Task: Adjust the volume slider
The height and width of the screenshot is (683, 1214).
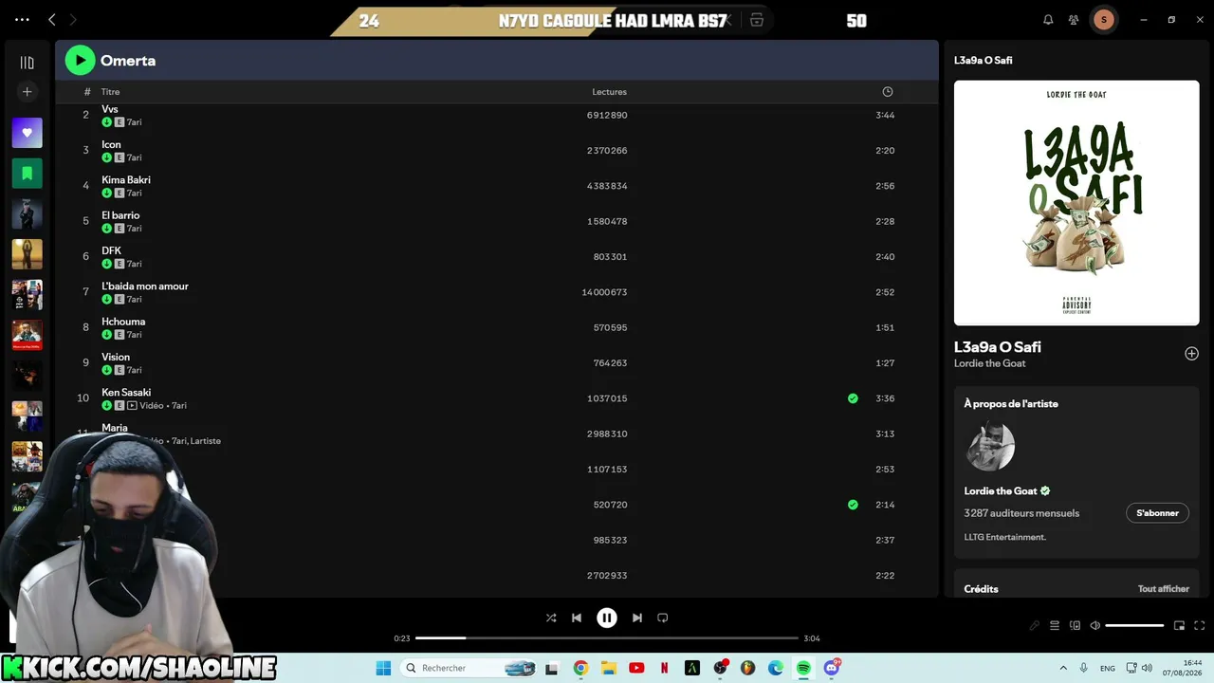Action: [x=1134, y=626]
